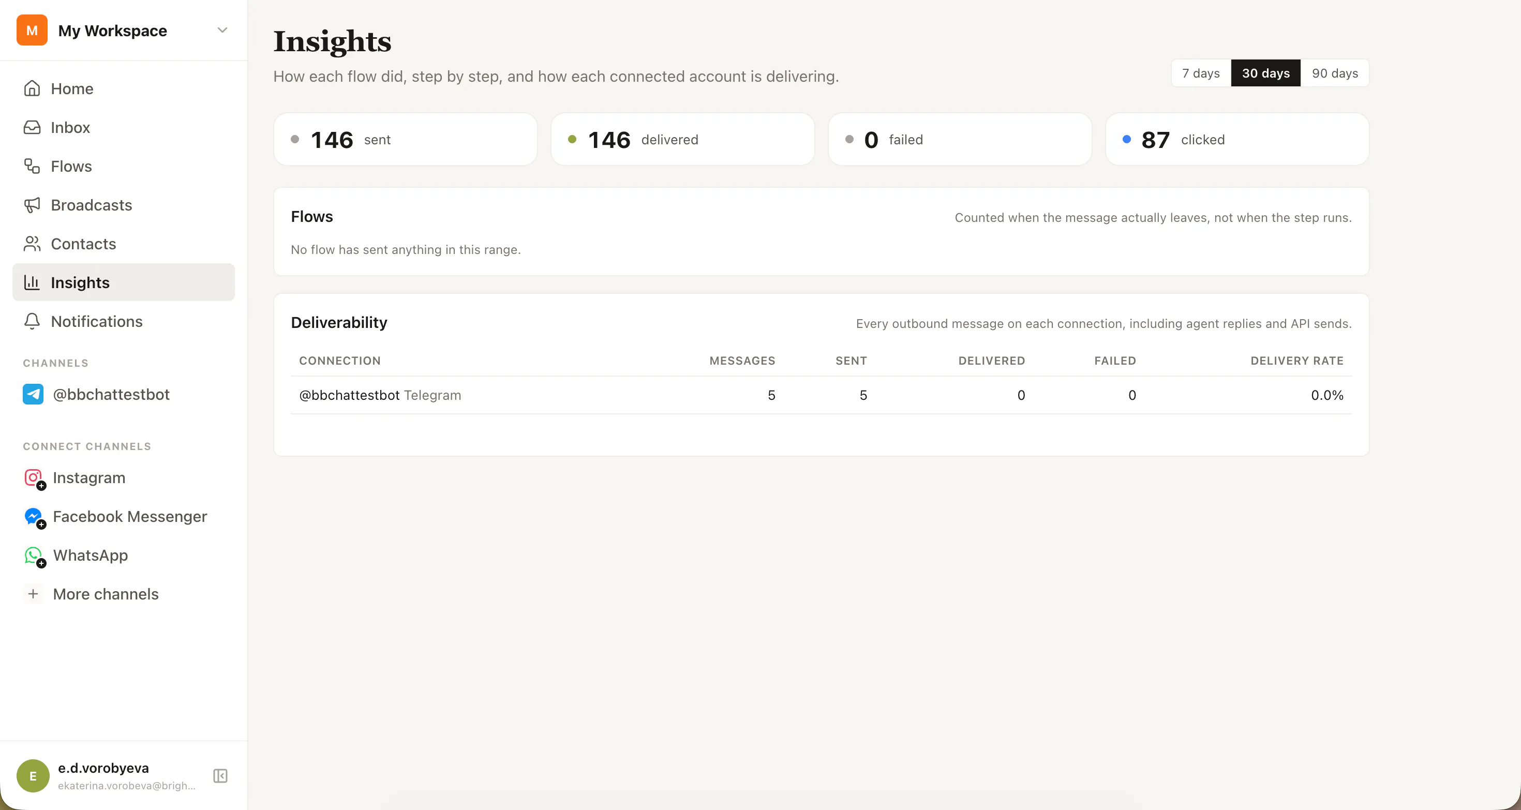Open the Notifications label
The image size is (1521, 810).
click(97, 322)
